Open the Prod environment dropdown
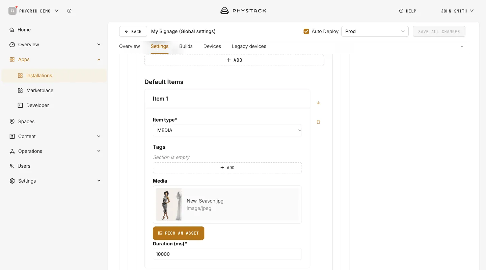The width and height of the screenshot is (486, 270). (x=375, y=31)
